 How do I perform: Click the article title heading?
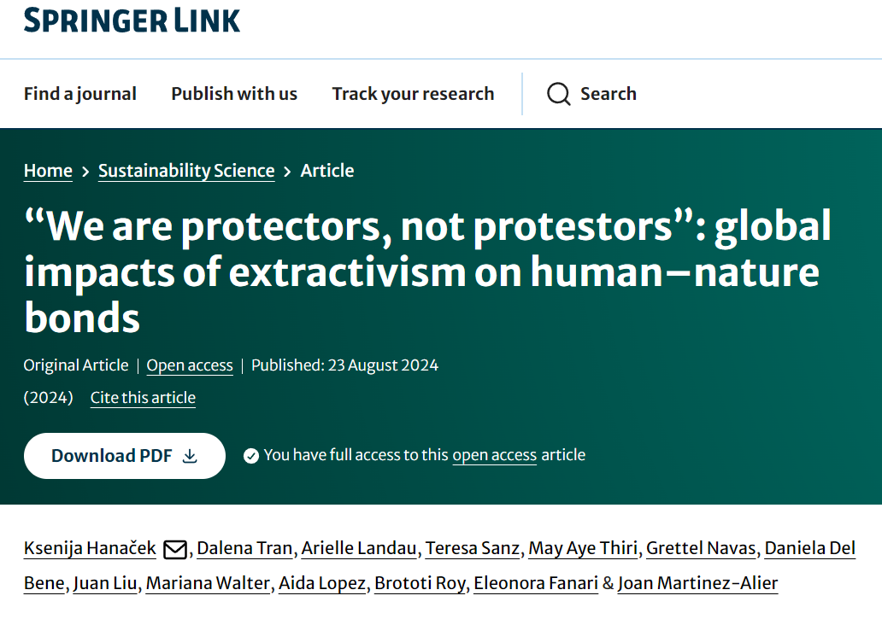point(427,272)
